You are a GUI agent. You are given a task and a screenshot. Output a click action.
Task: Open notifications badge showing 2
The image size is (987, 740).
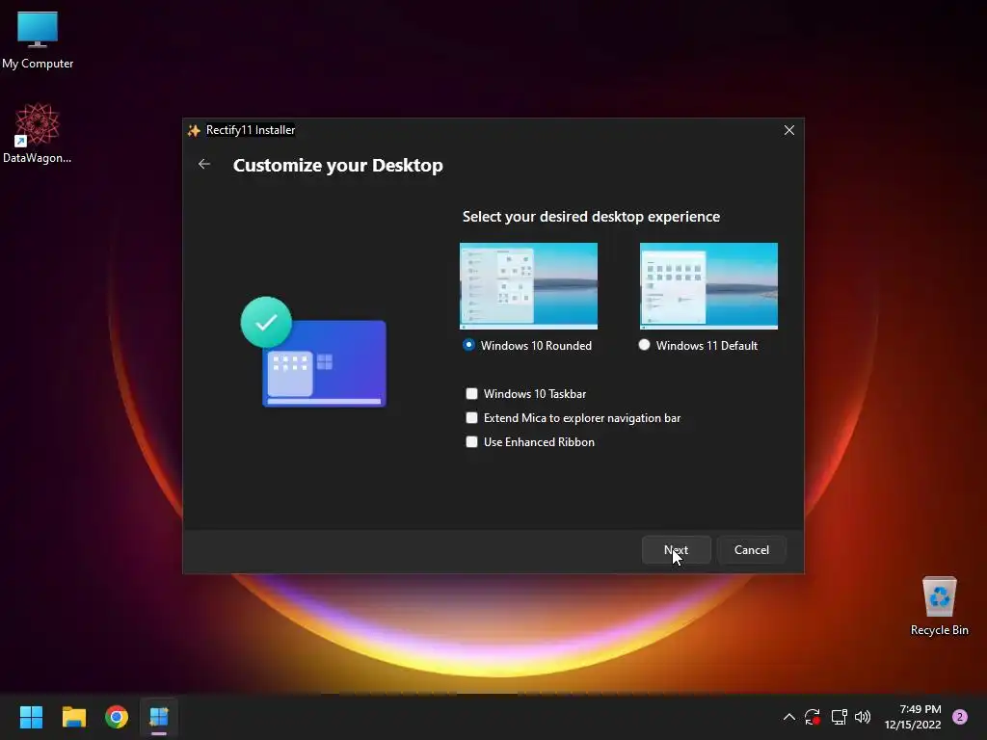(960, 717)
